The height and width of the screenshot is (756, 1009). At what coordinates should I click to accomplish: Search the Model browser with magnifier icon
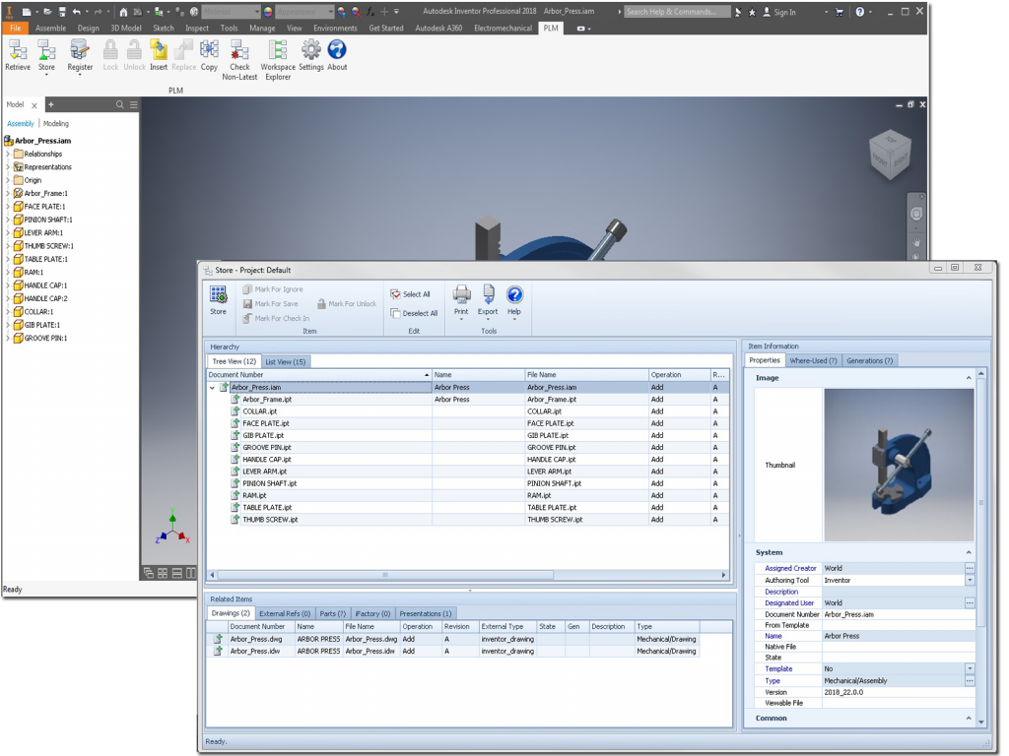(x=119, y=104)
